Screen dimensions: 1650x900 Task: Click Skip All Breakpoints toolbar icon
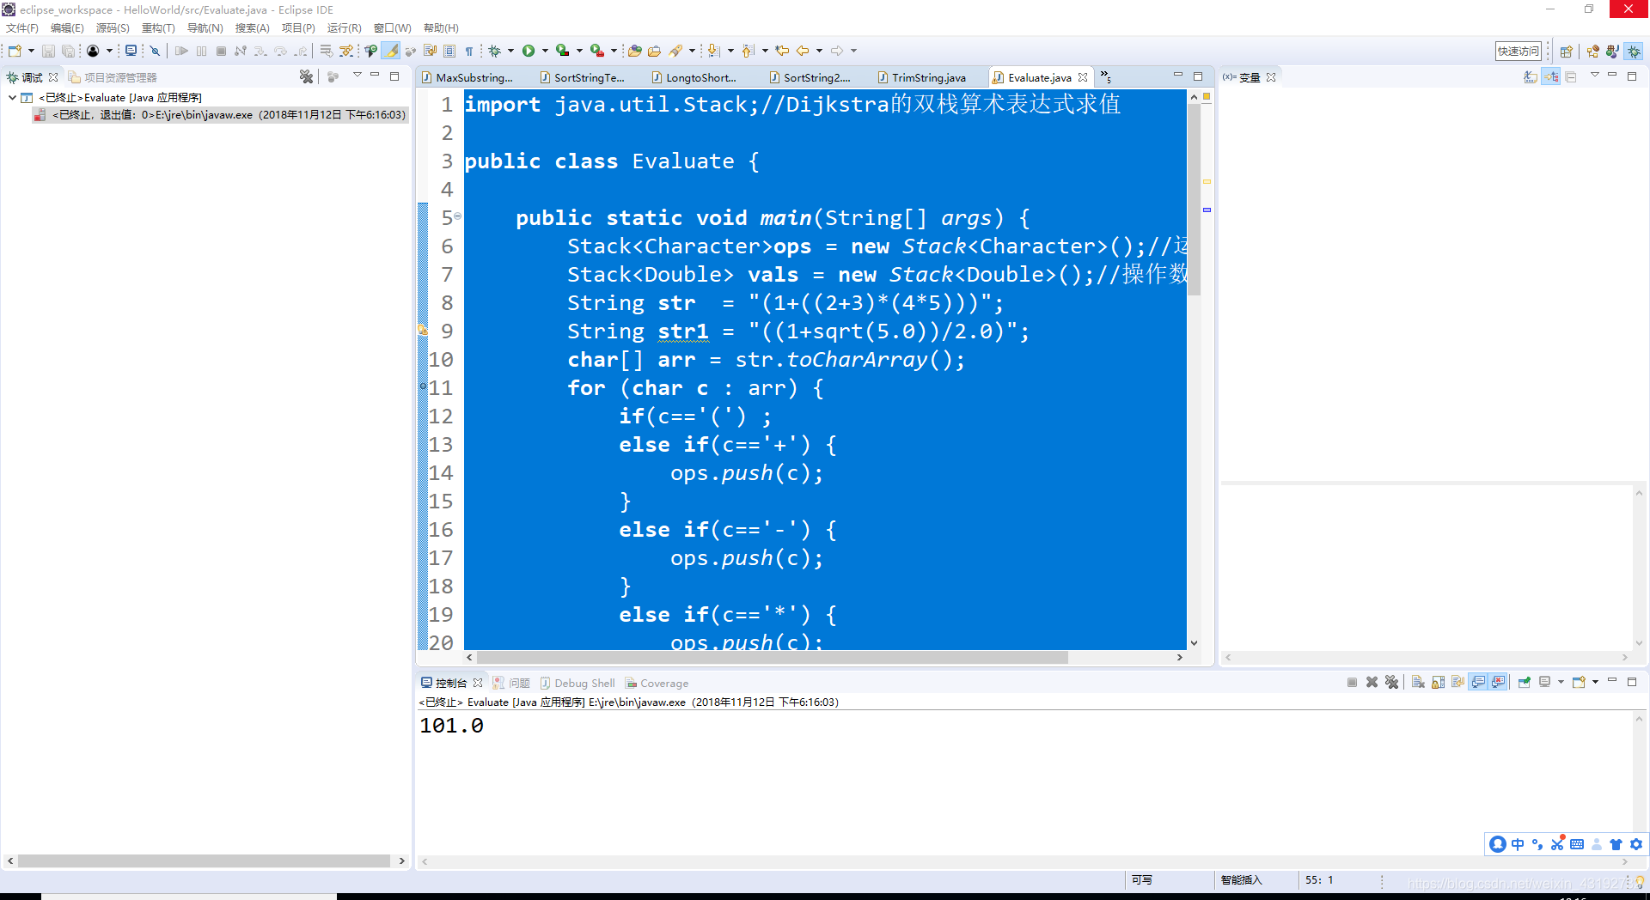coord(155,52)
